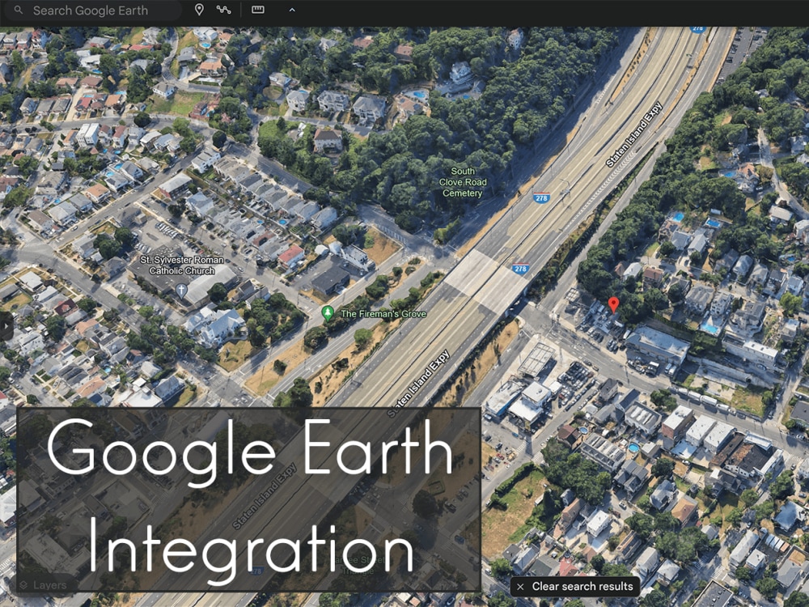809x607 pixels.
Task: Collapse the toolbar with the chevron arrow
Action: (292, 10)
